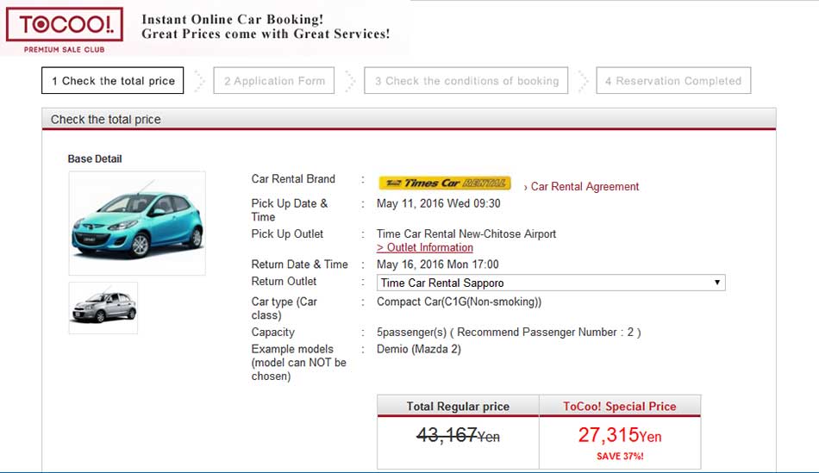Click the ToCoo! Special Price header
The height and width of the screenshot is (473, 819).
pos(620,406)
